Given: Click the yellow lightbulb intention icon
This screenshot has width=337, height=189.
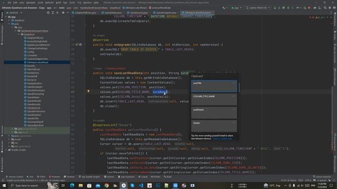Looking at the screenshot, I should click(x=88, y=91).
